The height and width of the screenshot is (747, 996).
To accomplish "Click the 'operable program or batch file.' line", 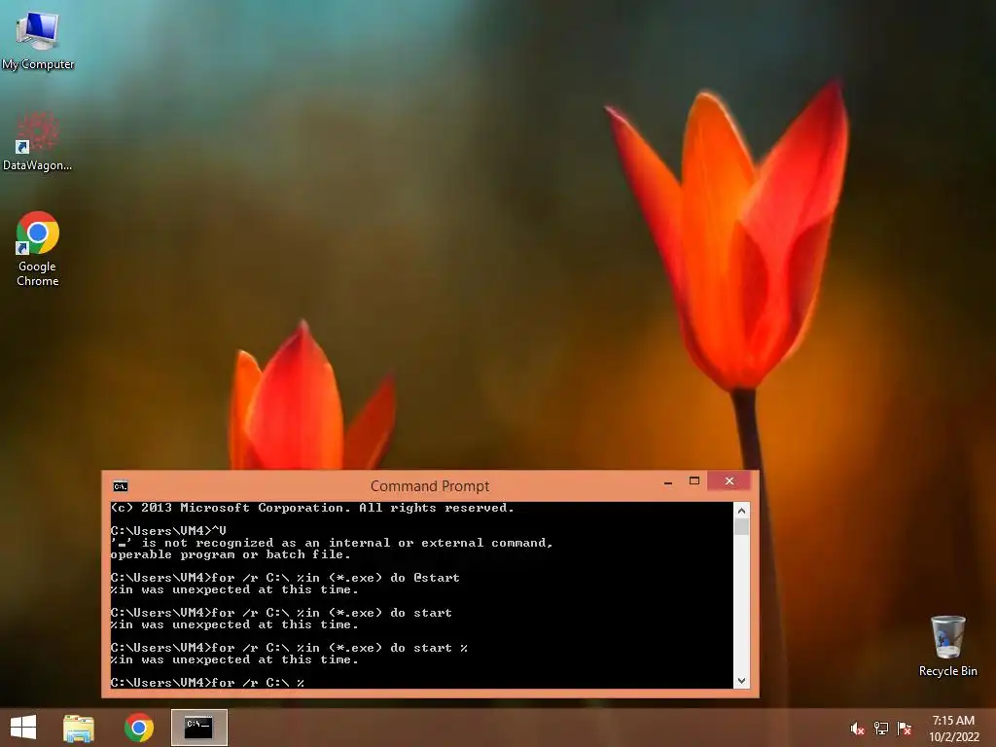I will pos(231,554).
